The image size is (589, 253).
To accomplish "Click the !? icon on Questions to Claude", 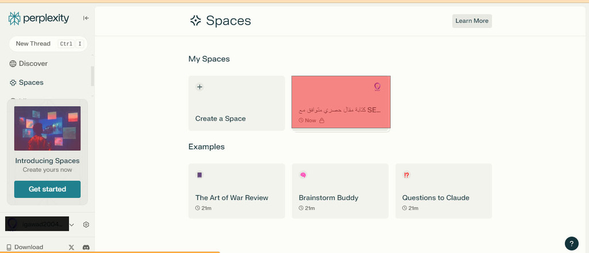I will 407,175.
